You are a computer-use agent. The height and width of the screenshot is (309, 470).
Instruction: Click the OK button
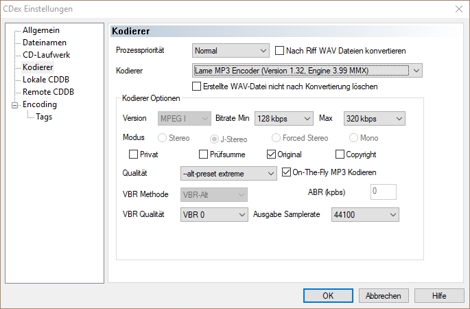click(x=328, y=295)
